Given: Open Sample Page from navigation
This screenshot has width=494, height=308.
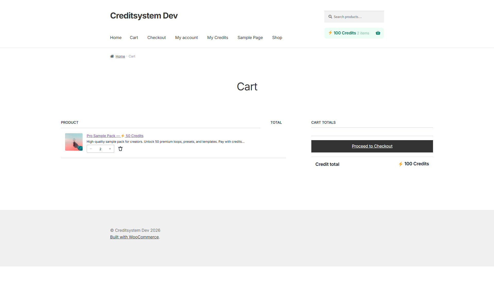Looking at the screenshot, I should pyautogui.click(x=250, y=37).
